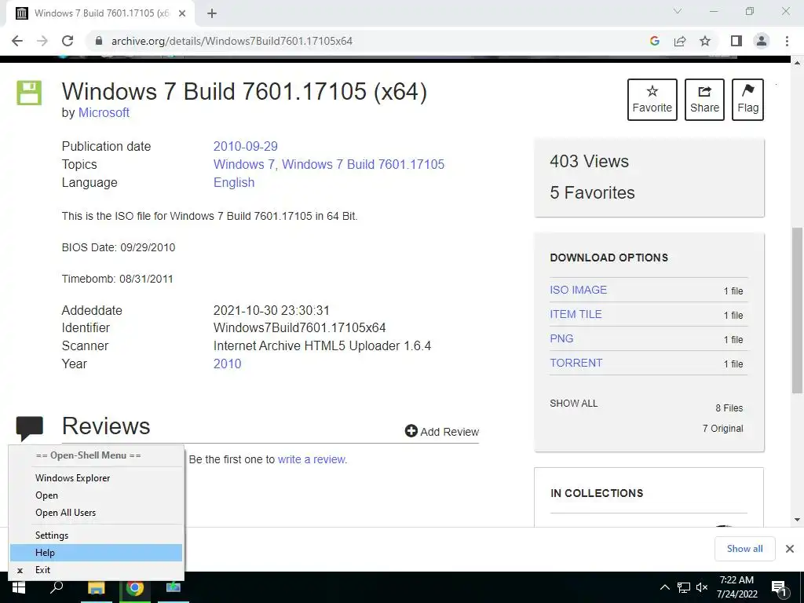Download the ISO IMAGE file
Image resolution: width=804 pixels, height=603 pixels.
click(579, 290)
